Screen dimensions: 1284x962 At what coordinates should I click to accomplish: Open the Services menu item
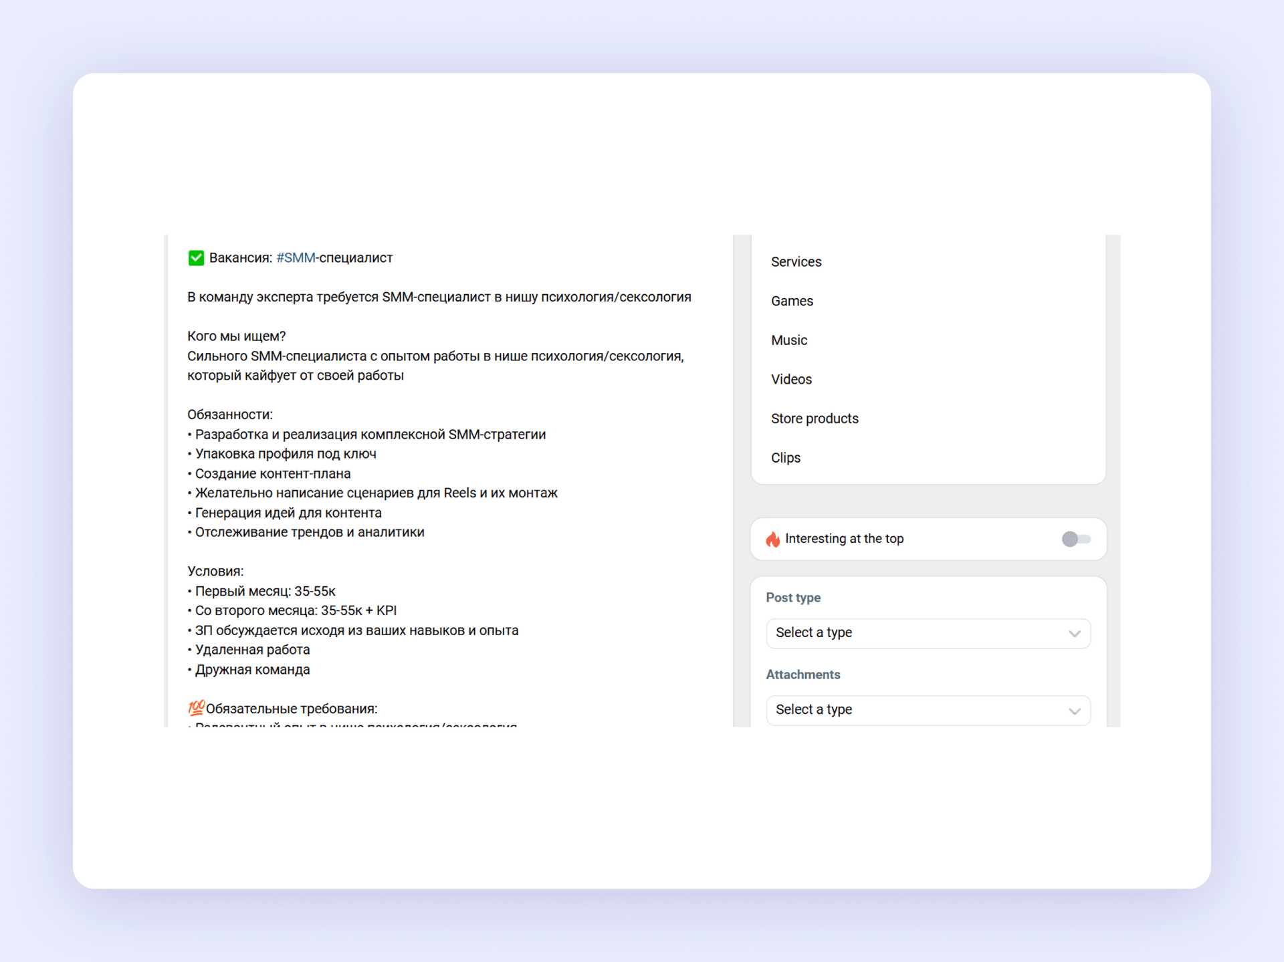click(x=796, y=262)
